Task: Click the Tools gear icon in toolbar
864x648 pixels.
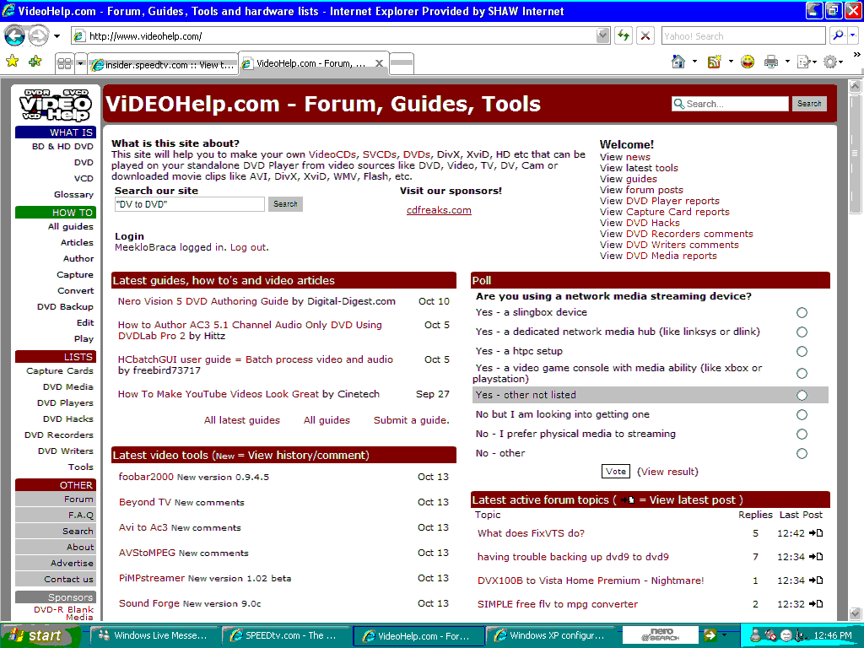Action: (x=830, y=62)
